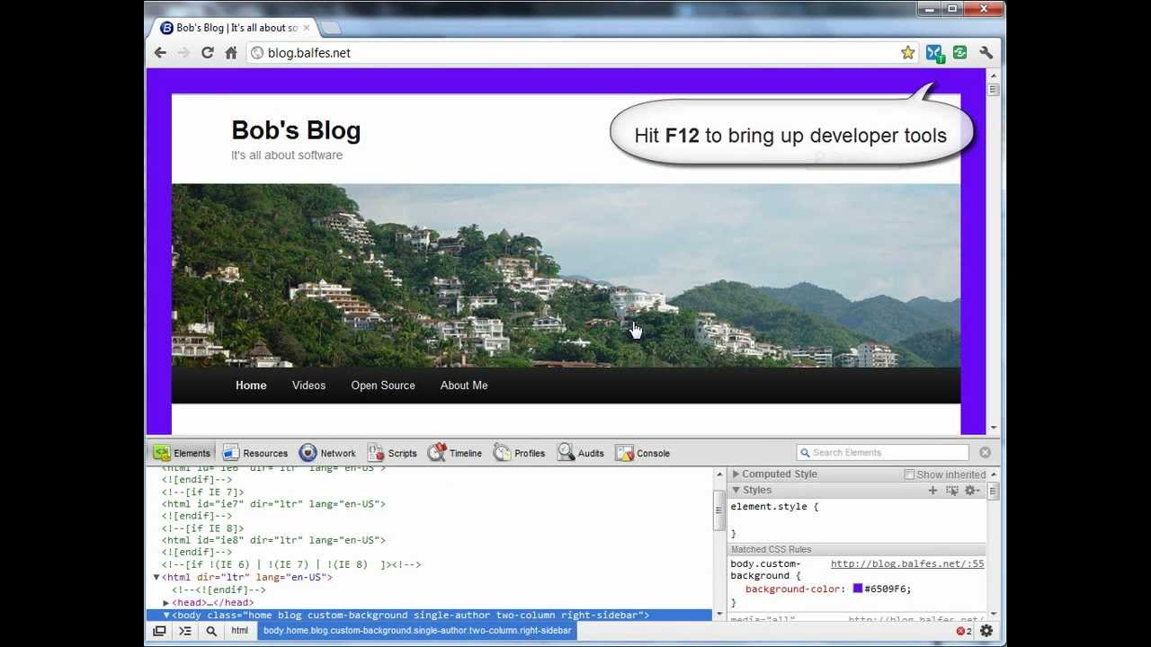Show the console drawer icon
Screen dimensions: 1151x647
[x=185, y=631]
